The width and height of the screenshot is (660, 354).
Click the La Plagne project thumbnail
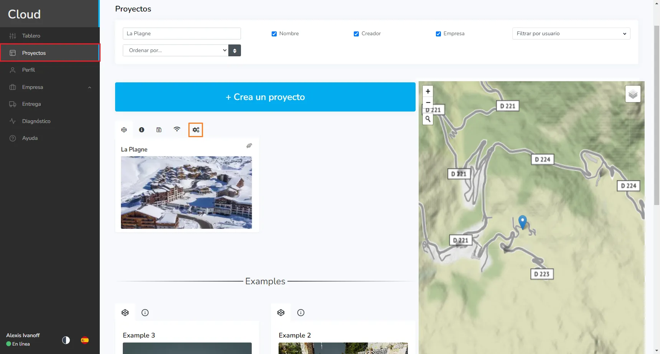point(186,192)
